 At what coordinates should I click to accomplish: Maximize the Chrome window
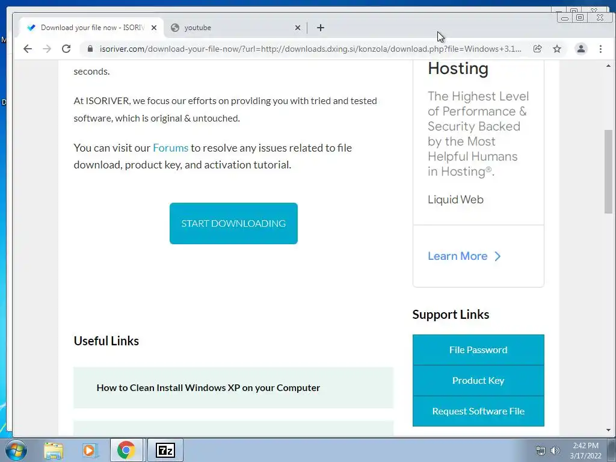click(x=579, y=17)
